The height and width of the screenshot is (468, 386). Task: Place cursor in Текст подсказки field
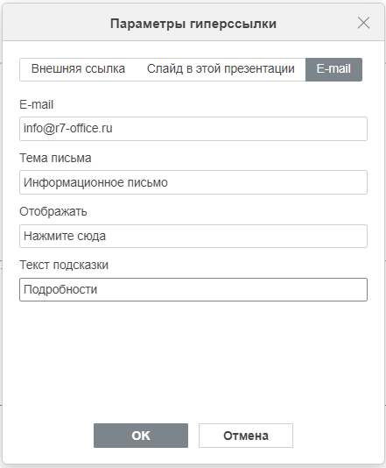click(193, 289)
